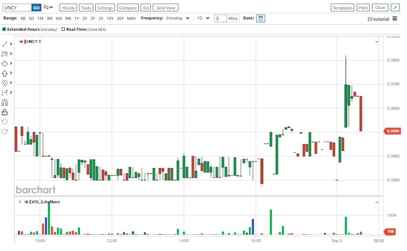Switch to Grid View
The width and height of the screenshot is (407, 251).
pos(166,8)
